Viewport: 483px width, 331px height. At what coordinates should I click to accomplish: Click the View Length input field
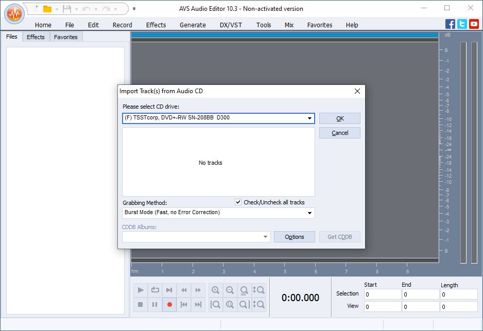pos(459,307)
